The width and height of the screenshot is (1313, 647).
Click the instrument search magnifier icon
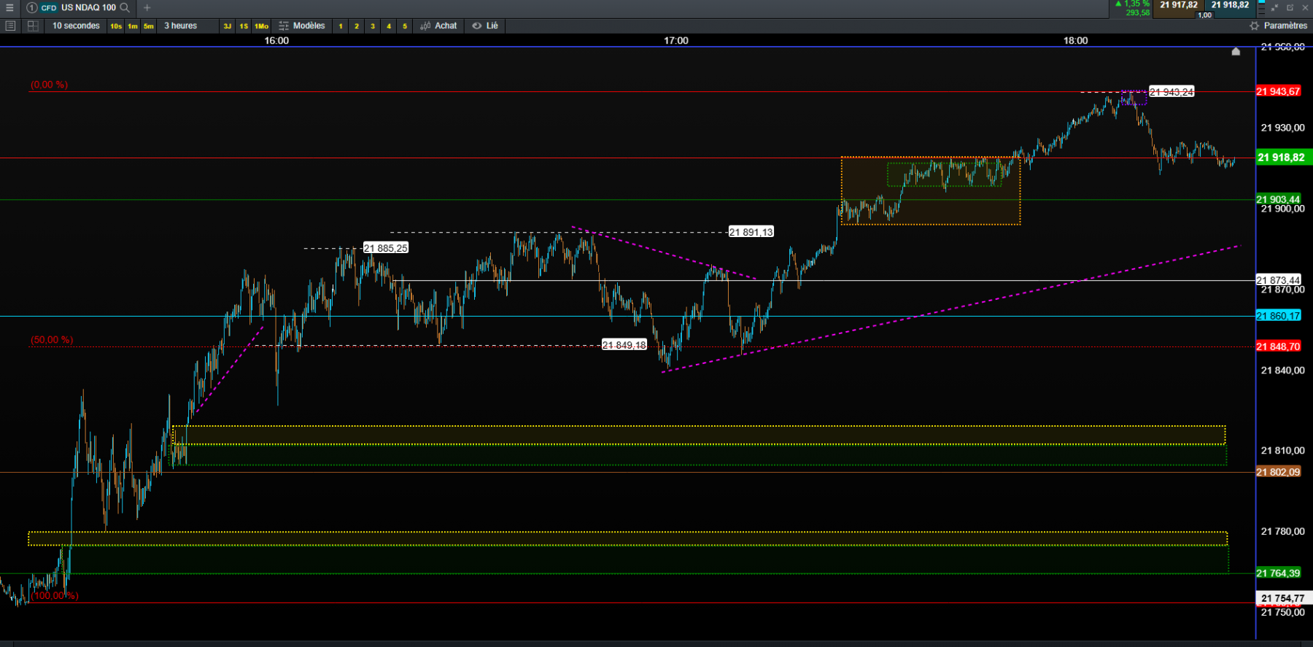pos(125,7)
